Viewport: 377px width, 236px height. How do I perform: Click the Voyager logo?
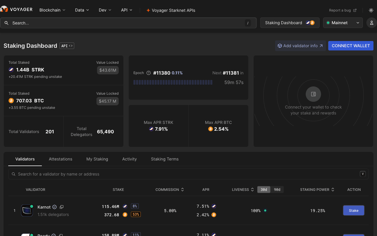(16, 10)
